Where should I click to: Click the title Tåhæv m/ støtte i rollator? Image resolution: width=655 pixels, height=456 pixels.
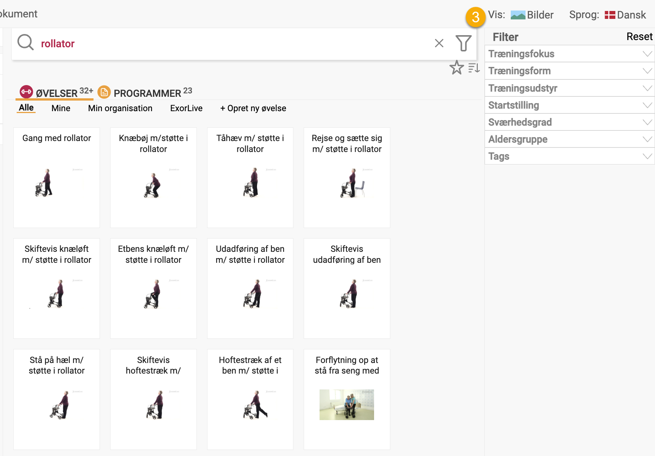(x=250, y=144)
